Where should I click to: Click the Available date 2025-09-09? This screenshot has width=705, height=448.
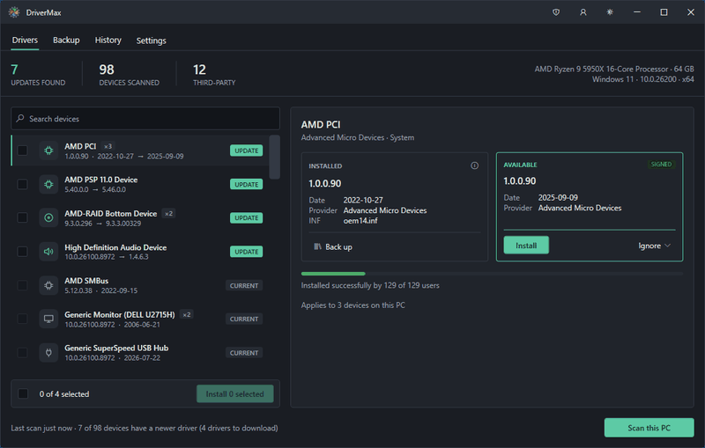pos(558,197)
